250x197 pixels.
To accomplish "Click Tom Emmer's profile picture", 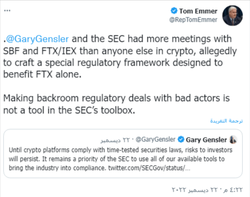I will (233, 15).
